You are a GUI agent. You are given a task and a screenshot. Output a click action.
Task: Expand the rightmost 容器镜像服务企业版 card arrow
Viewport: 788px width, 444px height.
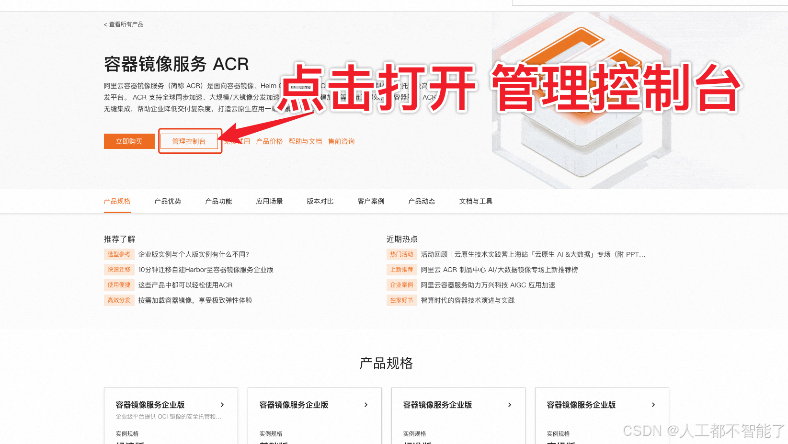point(653,405)
